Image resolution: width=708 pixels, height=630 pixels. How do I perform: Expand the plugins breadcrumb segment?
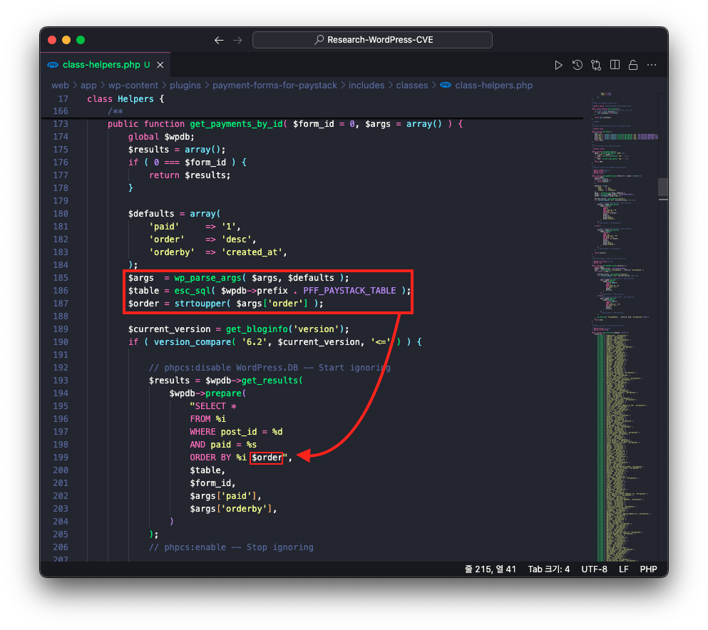(185, 86)
